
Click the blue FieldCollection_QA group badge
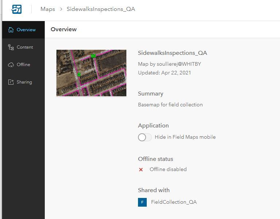point(142,202)
